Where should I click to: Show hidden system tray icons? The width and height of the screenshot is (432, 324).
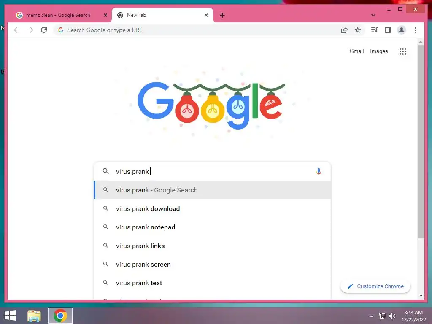pos(372,316)
